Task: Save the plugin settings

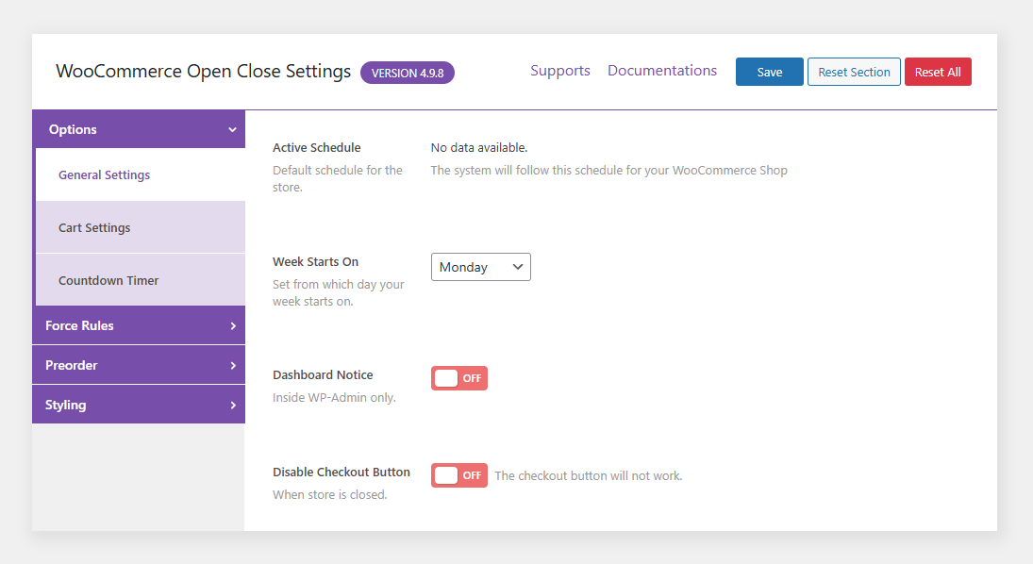Action: (x=769, y=71)
